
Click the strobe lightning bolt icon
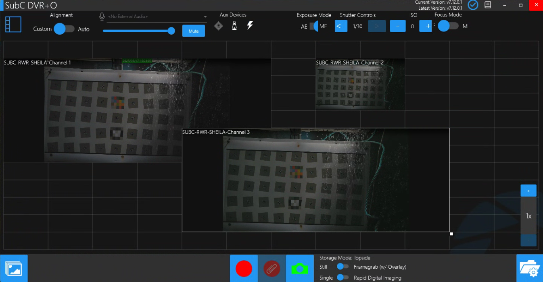(250, 25)
